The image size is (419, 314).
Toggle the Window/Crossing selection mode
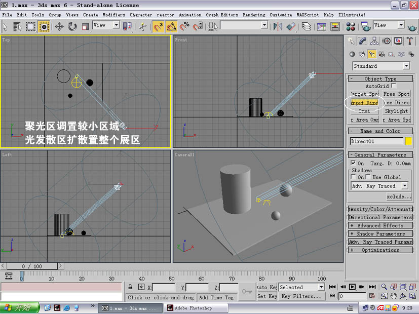[44, 27]
